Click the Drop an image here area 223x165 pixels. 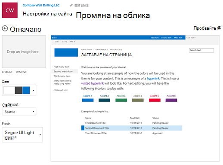pos(24,52)
